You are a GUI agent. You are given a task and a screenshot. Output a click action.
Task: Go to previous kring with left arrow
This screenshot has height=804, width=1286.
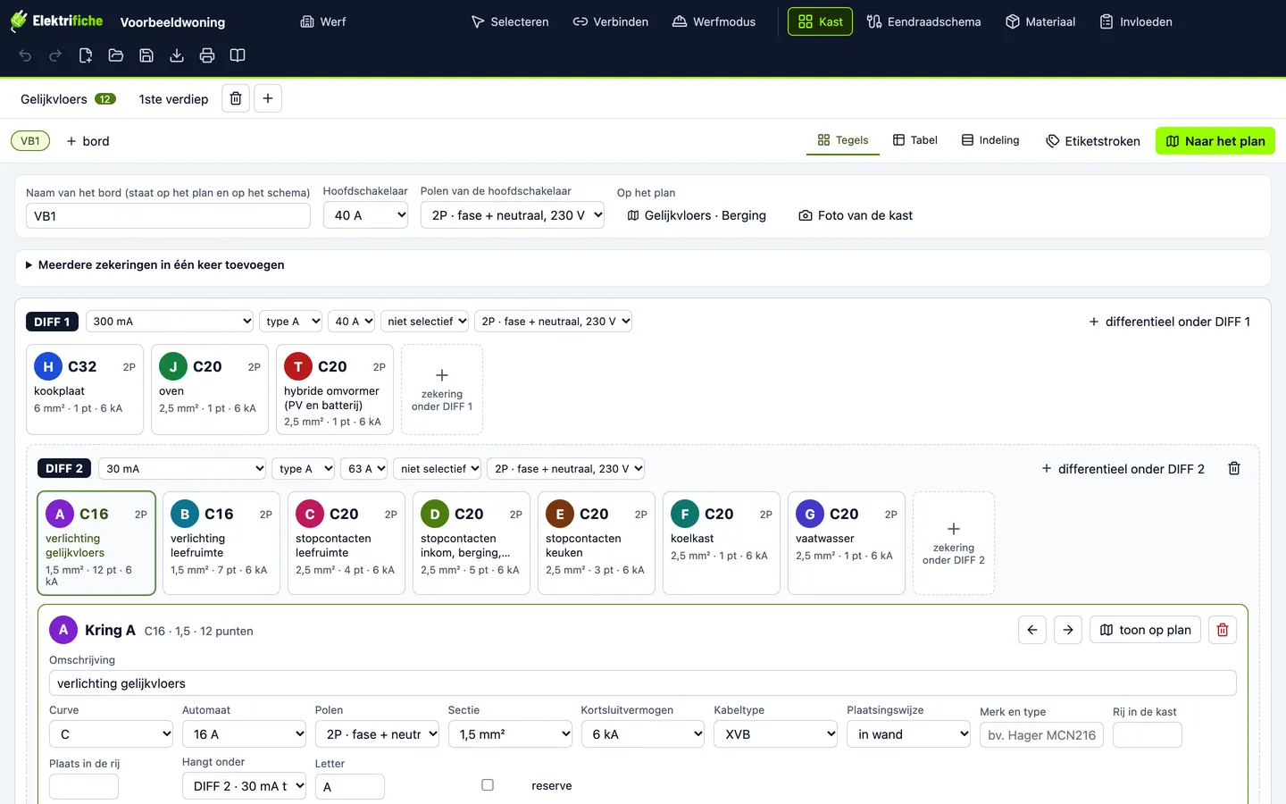click(1032, 630)
